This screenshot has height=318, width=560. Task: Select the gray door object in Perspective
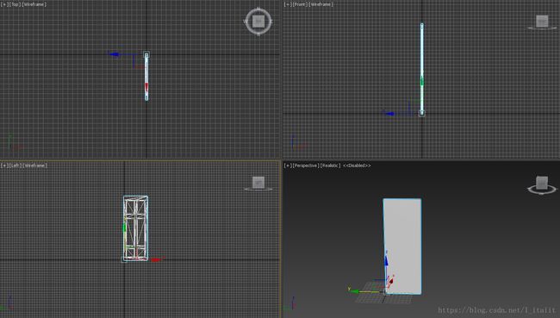(402, 246)
